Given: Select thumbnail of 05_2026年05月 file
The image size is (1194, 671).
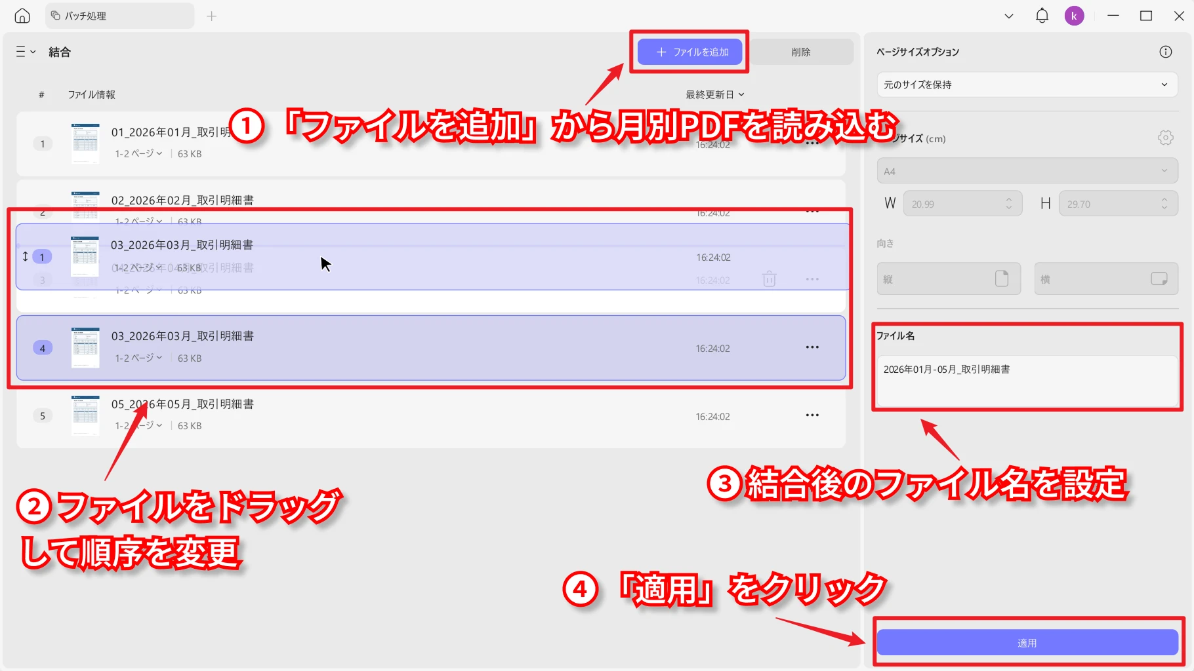Looking at the screenshot, I should [85, 415].
